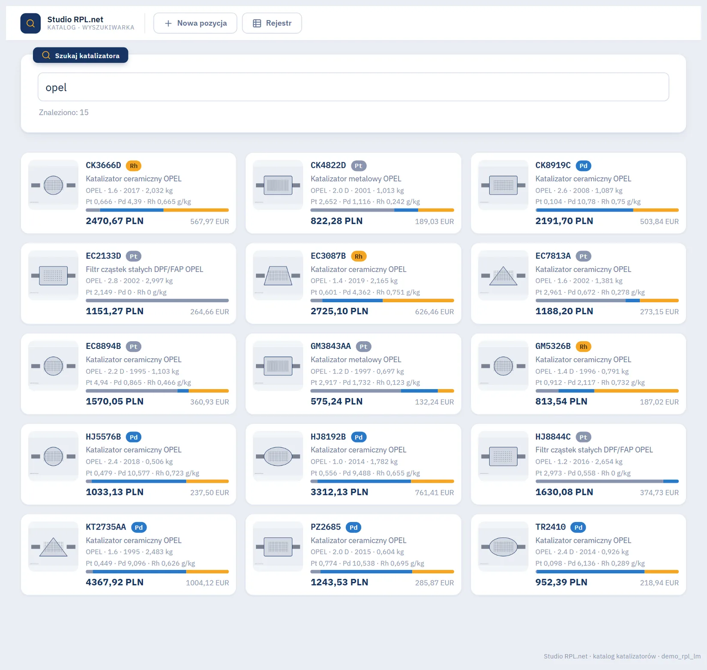
Task: Click the Pd badge beside HJ5576B
Action: pyautogui.click(x=134, y=437)
